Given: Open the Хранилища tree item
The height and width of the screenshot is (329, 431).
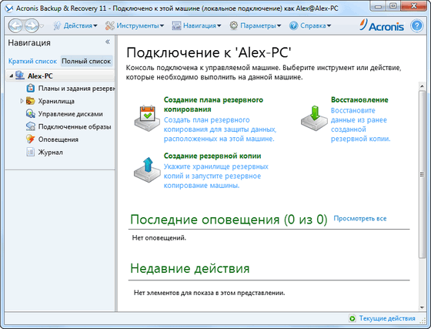Looking at the screenshot, I should (56, 101).
